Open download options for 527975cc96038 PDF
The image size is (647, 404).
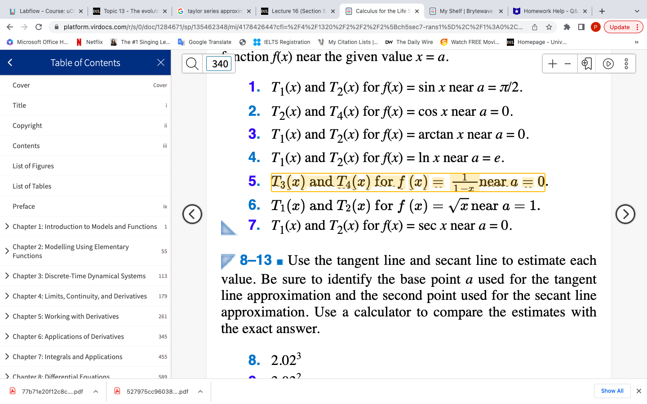click(200, 391)
